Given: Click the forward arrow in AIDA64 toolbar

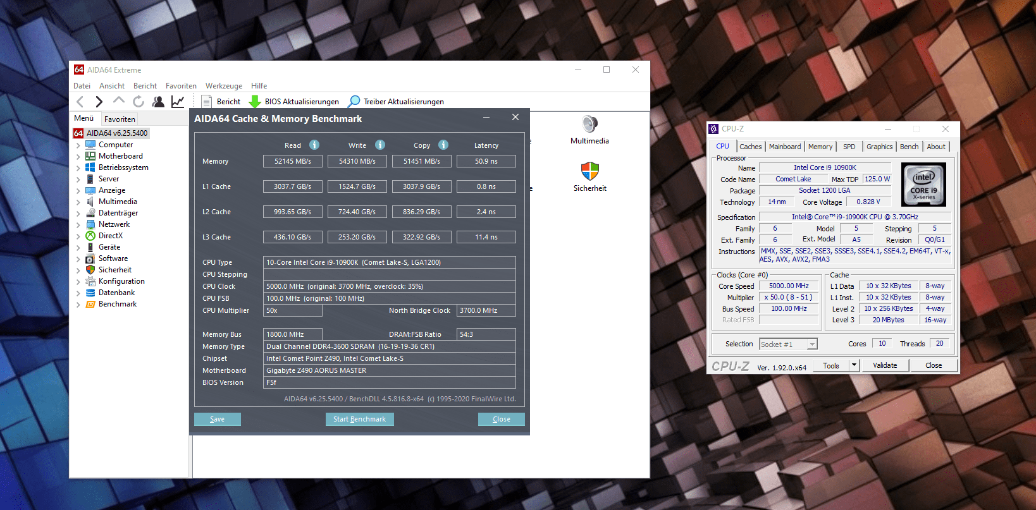Looking at the screenshot, I should (99, 101).
